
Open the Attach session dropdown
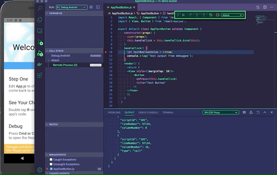232,15
